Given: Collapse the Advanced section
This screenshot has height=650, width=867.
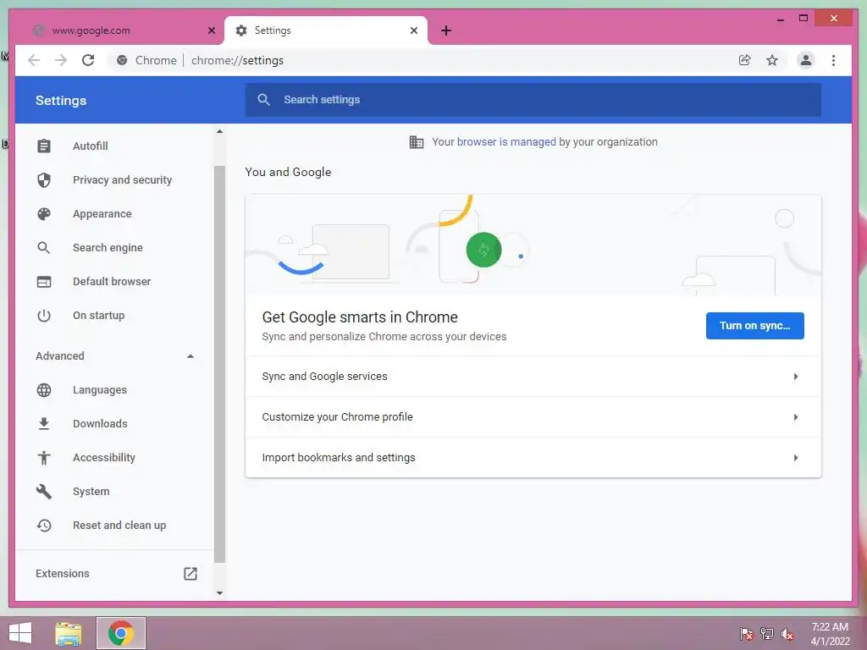Looking at the screenshot, I should pyautogui.click(x=191, y=356).
